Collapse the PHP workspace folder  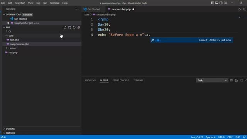coord(4,27)
